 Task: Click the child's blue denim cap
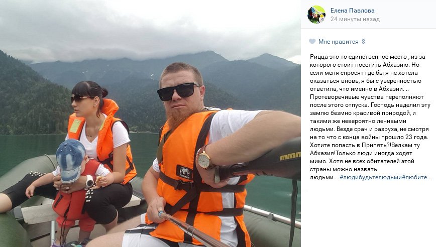point(71,160)
